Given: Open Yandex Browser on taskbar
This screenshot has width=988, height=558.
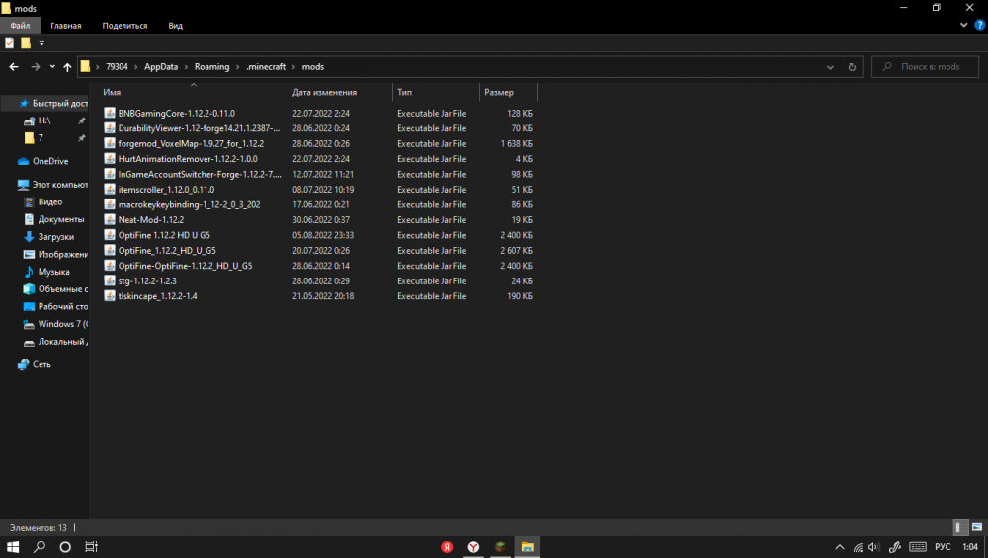Looking at the screenshot, I should [x=473, y=547].
